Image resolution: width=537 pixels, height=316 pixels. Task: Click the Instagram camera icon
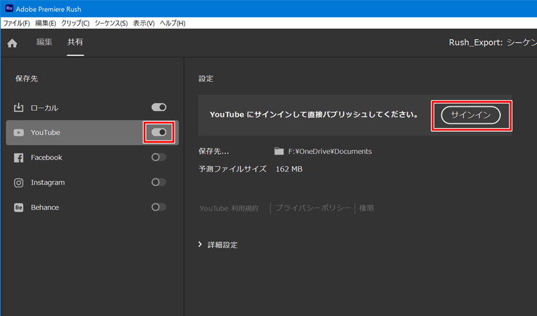coord(19,182)
